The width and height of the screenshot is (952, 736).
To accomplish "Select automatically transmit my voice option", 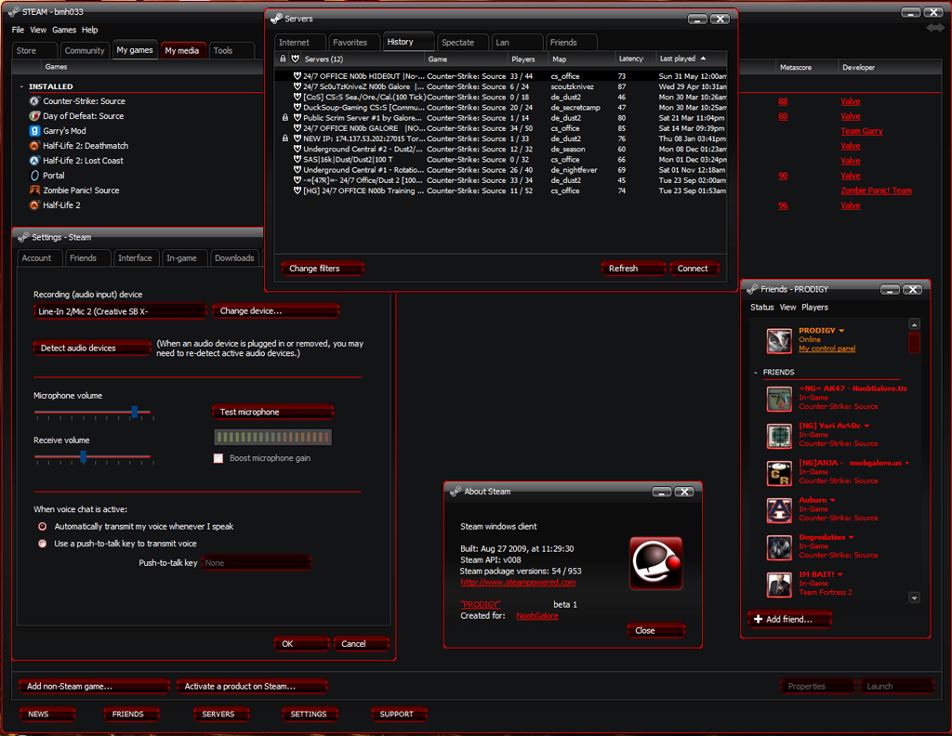I will [43, 527].
